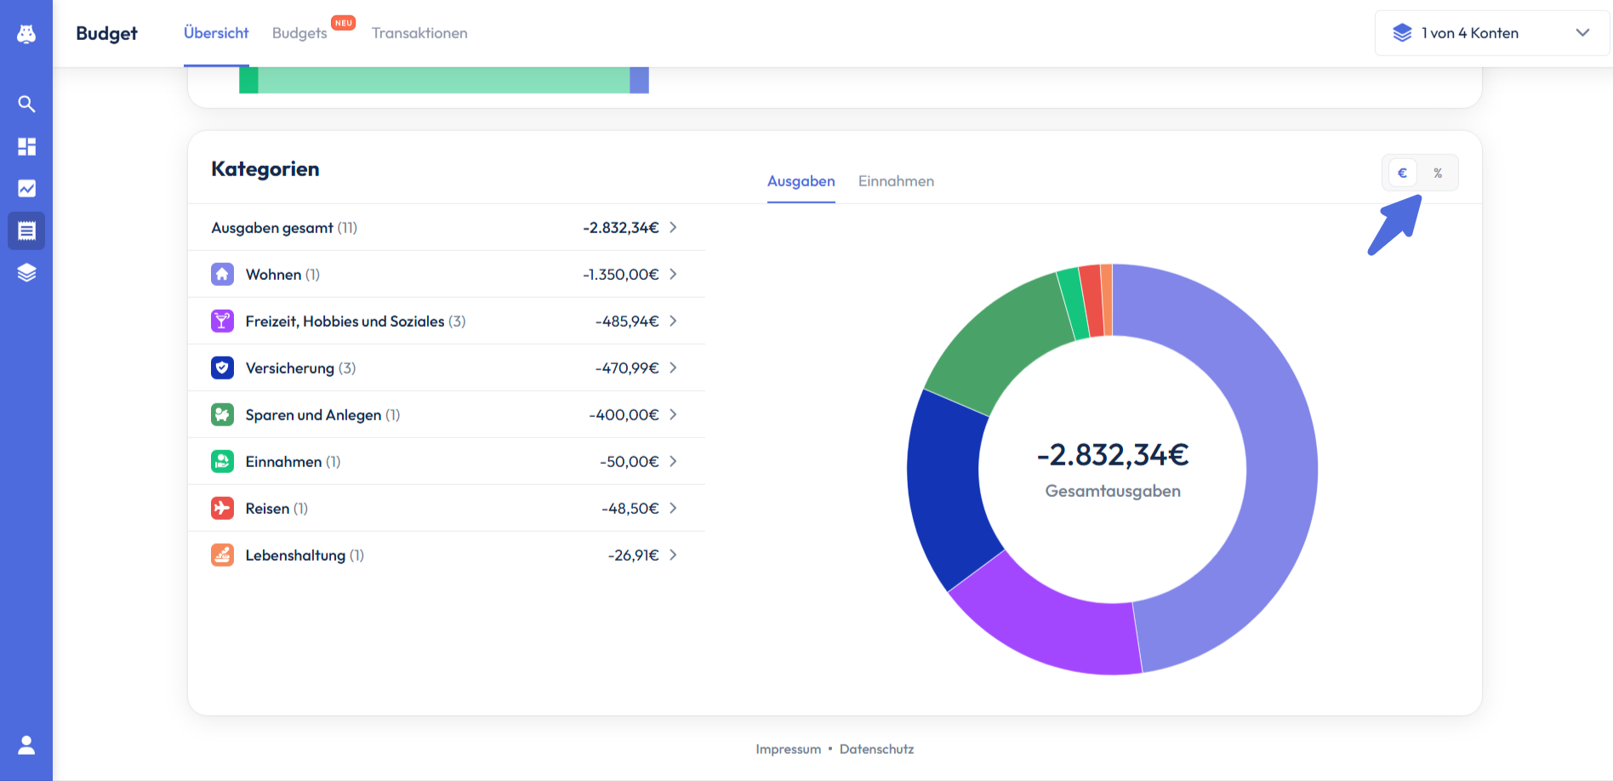1613x781 pixels.
Task: Open the chart analytics sidebar icon
Action: (x=26, y=188)
